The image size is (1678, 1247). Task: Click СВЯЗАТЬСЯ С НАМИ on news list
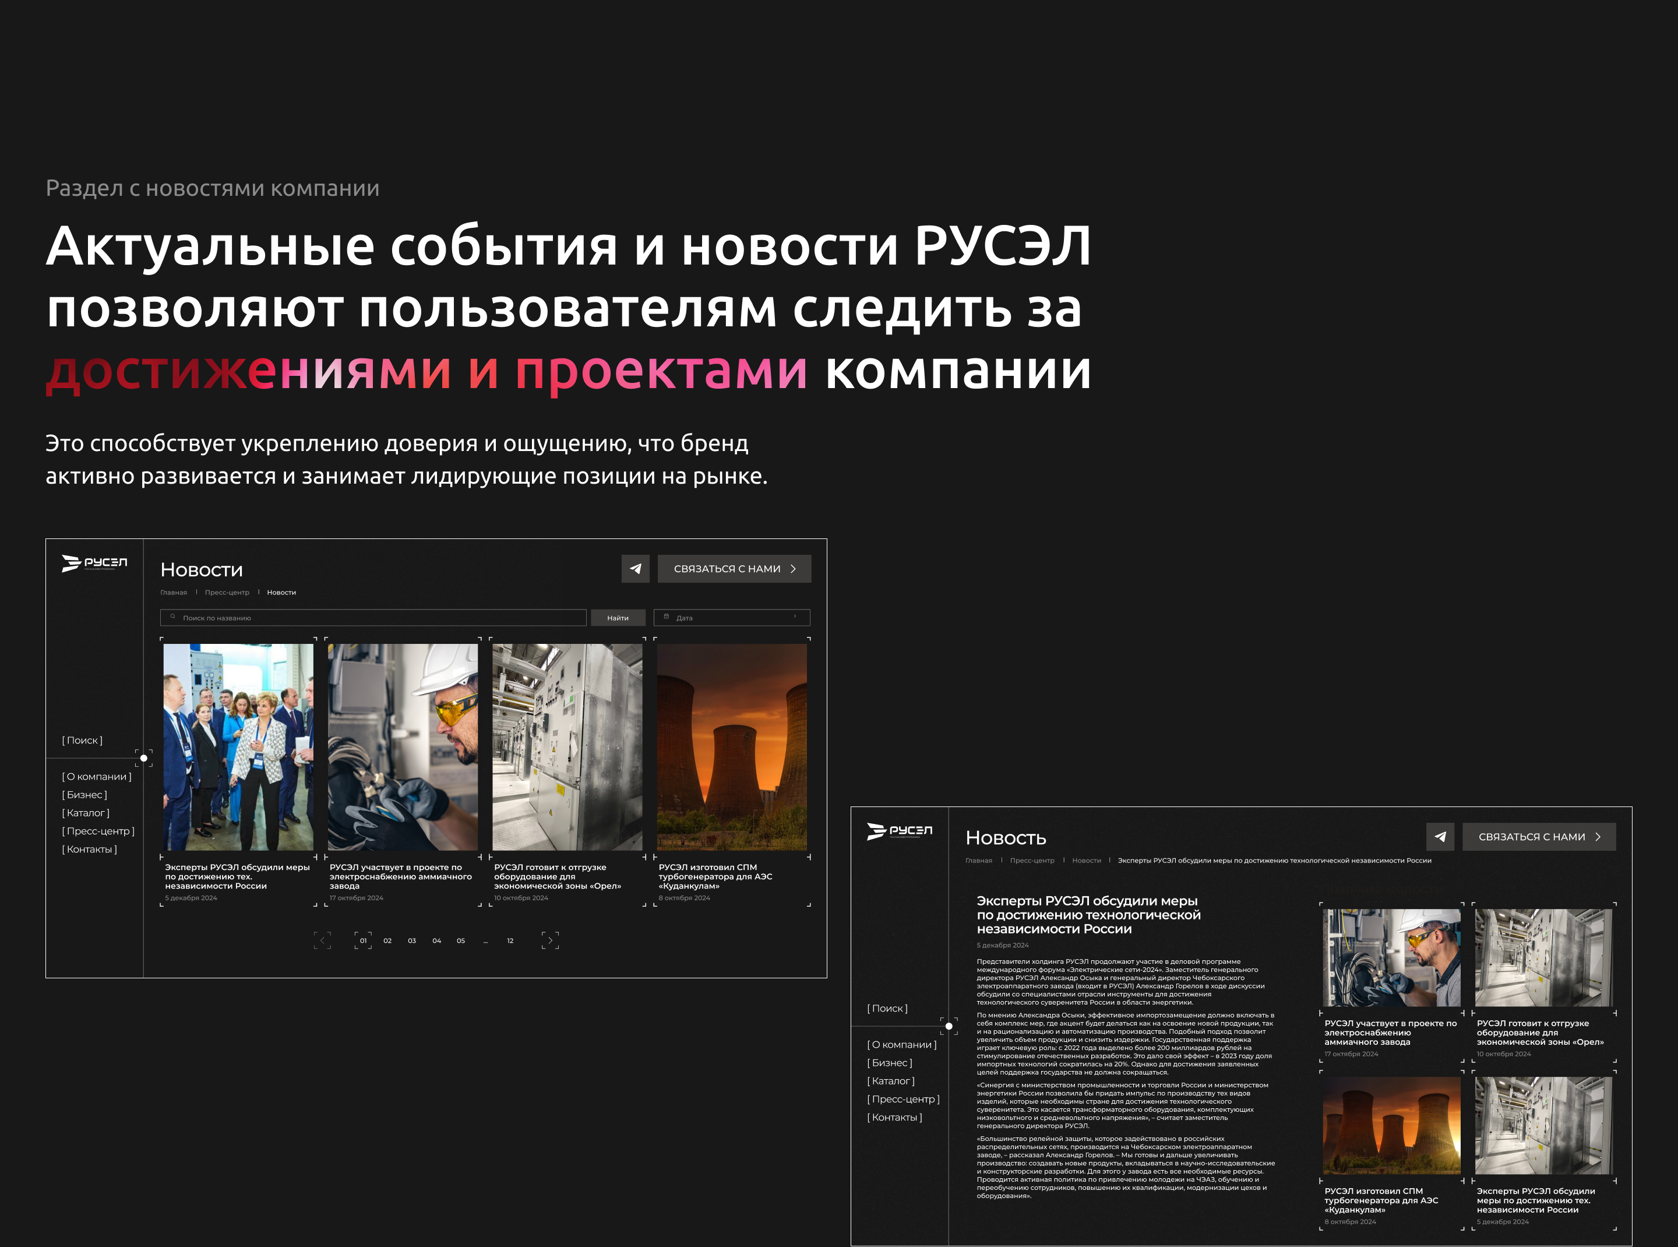(734, 568)
